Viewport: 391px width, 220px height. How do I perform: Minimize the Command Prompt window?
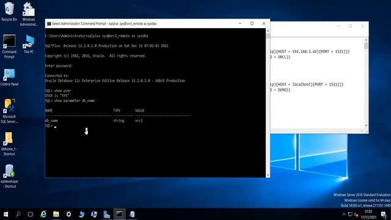pos(240,23)
